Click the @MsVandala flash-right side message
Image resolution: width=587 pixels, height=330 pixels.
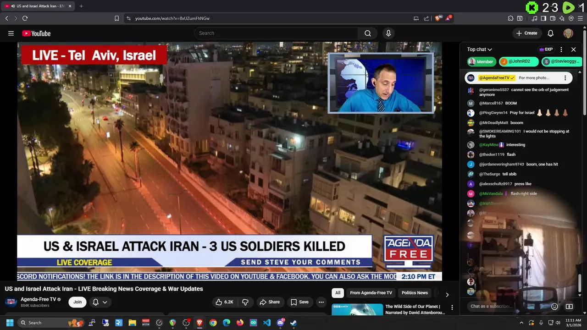[521, 193]
